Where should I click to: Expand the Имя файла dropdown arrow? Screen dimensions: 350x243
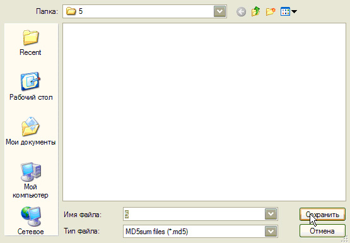pyautogui.click(x=271, y=214)
